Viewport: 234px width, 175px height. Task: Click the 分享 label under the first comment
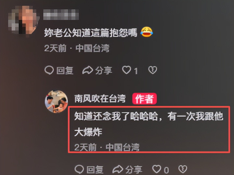(x=104, y=70)
